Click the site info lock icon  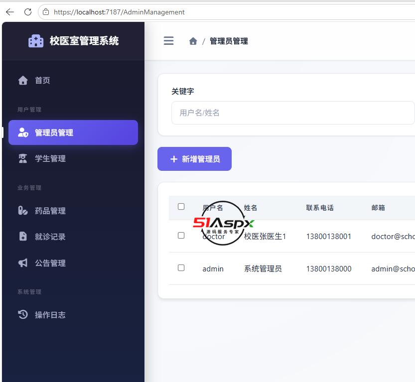click(x=46, y=12)
